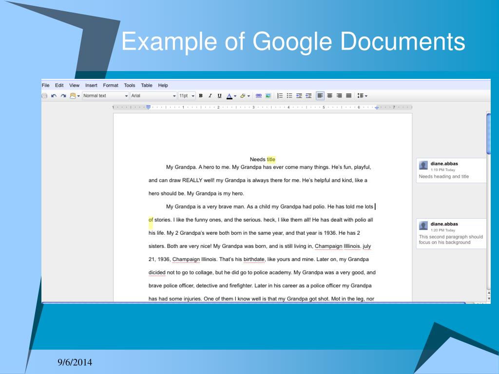The image size is (499, 374).
Task: Toggle underline formatting
Action: pyautogui.click(x=219, y=96)
